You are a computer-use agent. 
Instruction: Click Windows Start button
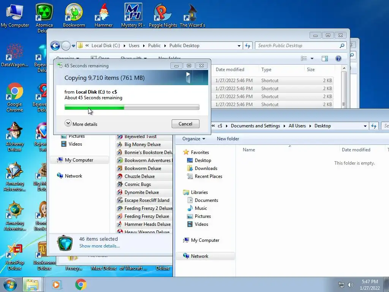click(10, 285)
